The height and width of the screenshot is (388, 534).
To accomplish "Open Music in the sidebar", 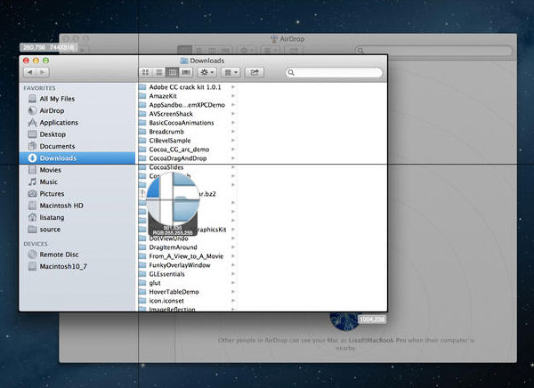I will coord(77,182).
